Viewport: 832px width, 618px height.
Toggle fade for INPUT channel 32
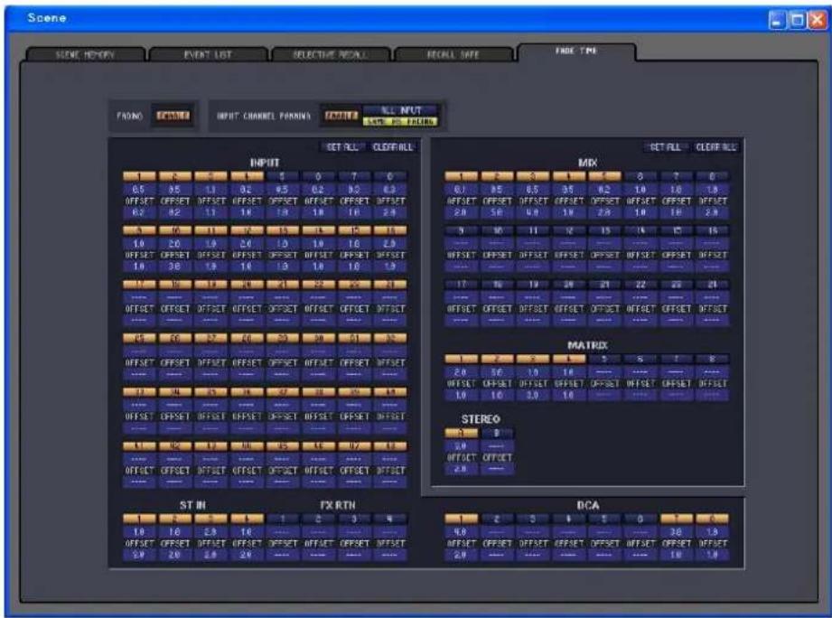[x=390, y=338]
